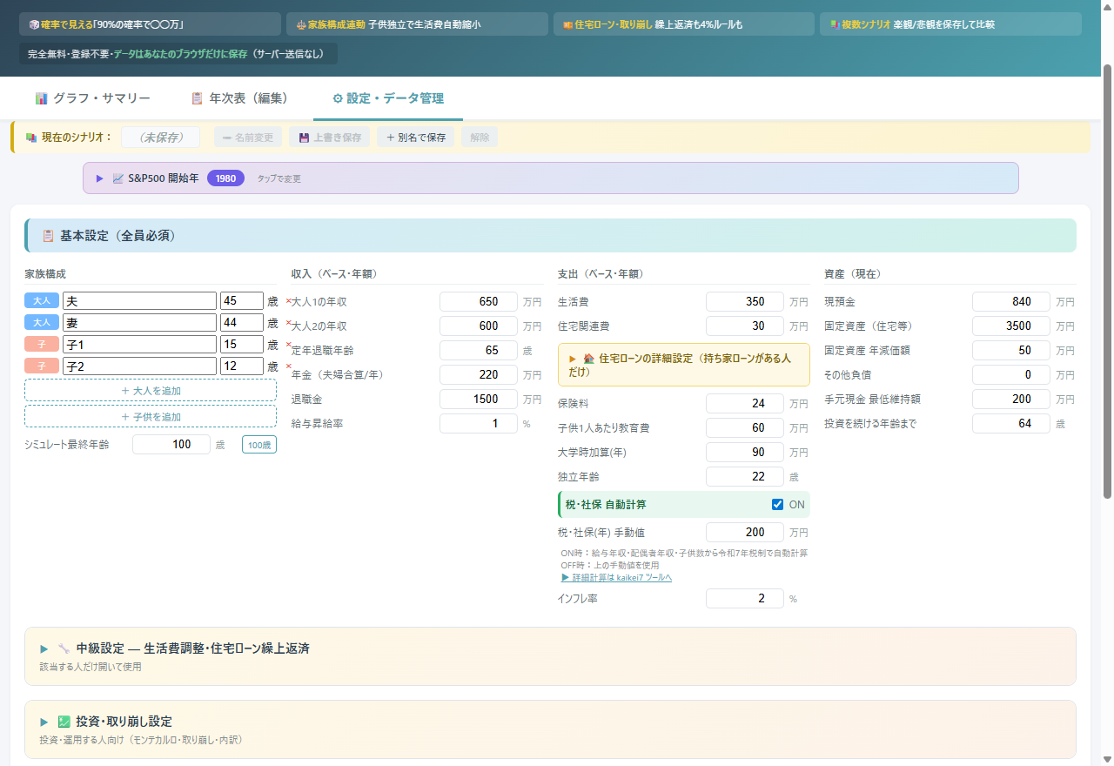Viewport: 1114px width, 766px height.
Task: Edit the 税・社保(年) 手動値 field
Action: point(745,533)
